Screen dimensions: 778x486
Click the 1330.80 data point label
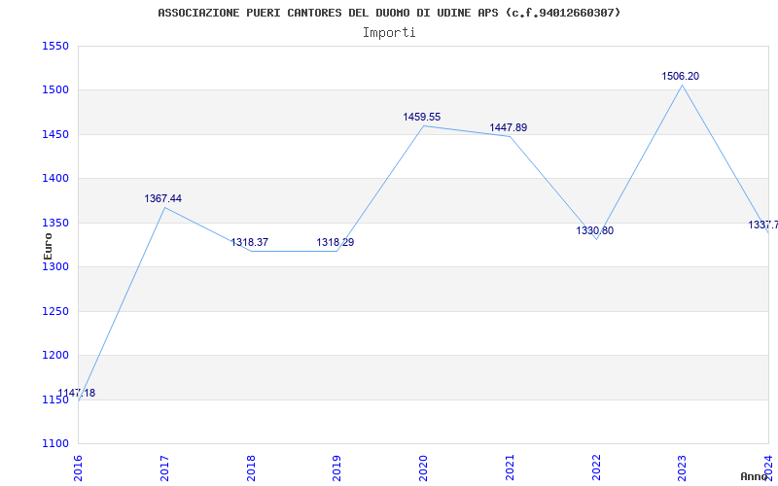tap(594, 230)
